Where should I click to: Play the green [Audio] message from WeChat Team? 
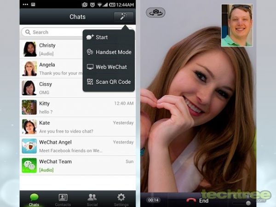pos(46,170)
